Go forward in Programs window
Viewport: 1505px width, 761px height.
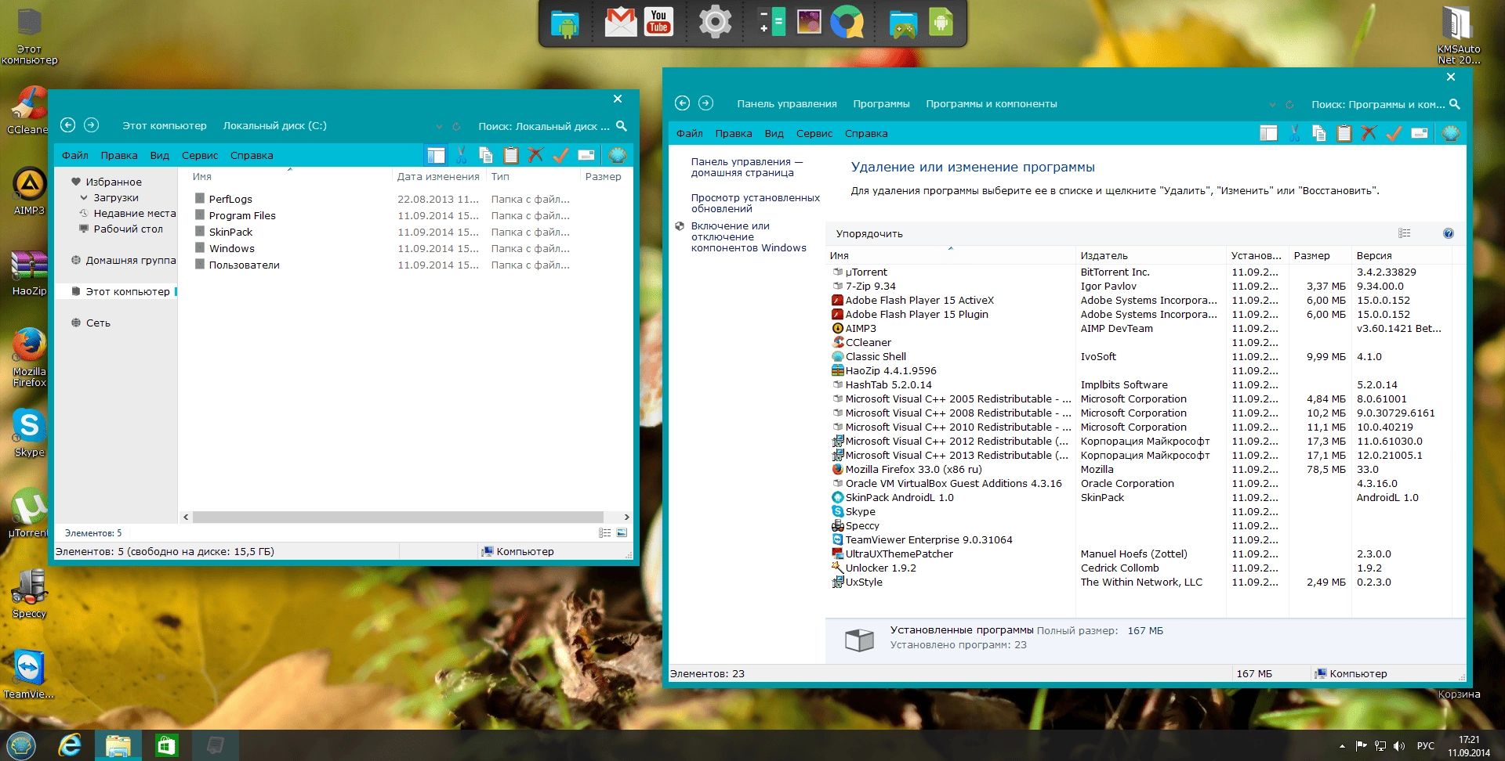click(x=705, y=103)
